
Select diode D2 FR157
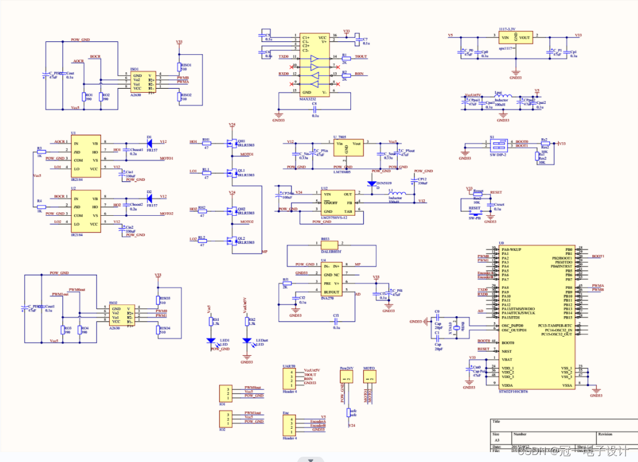(149, 198)
